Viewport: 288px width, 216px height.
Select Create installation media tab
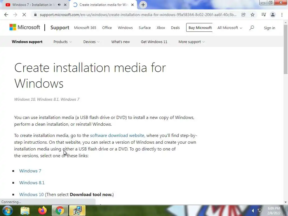104,5
